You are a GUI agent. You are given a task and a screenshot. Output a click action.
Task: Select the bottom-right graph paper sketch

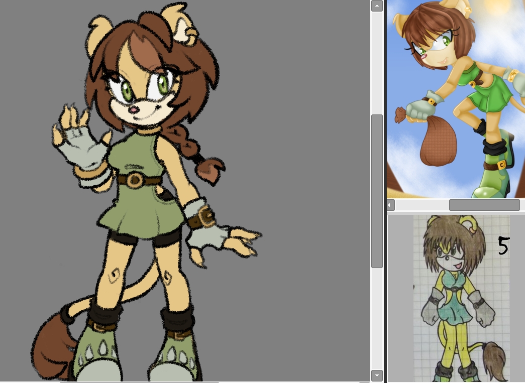pos(461,299)
